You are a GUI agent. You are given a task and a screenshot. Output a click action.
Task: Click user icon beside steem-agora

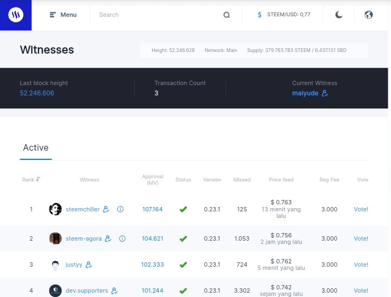tap(108, 238)
